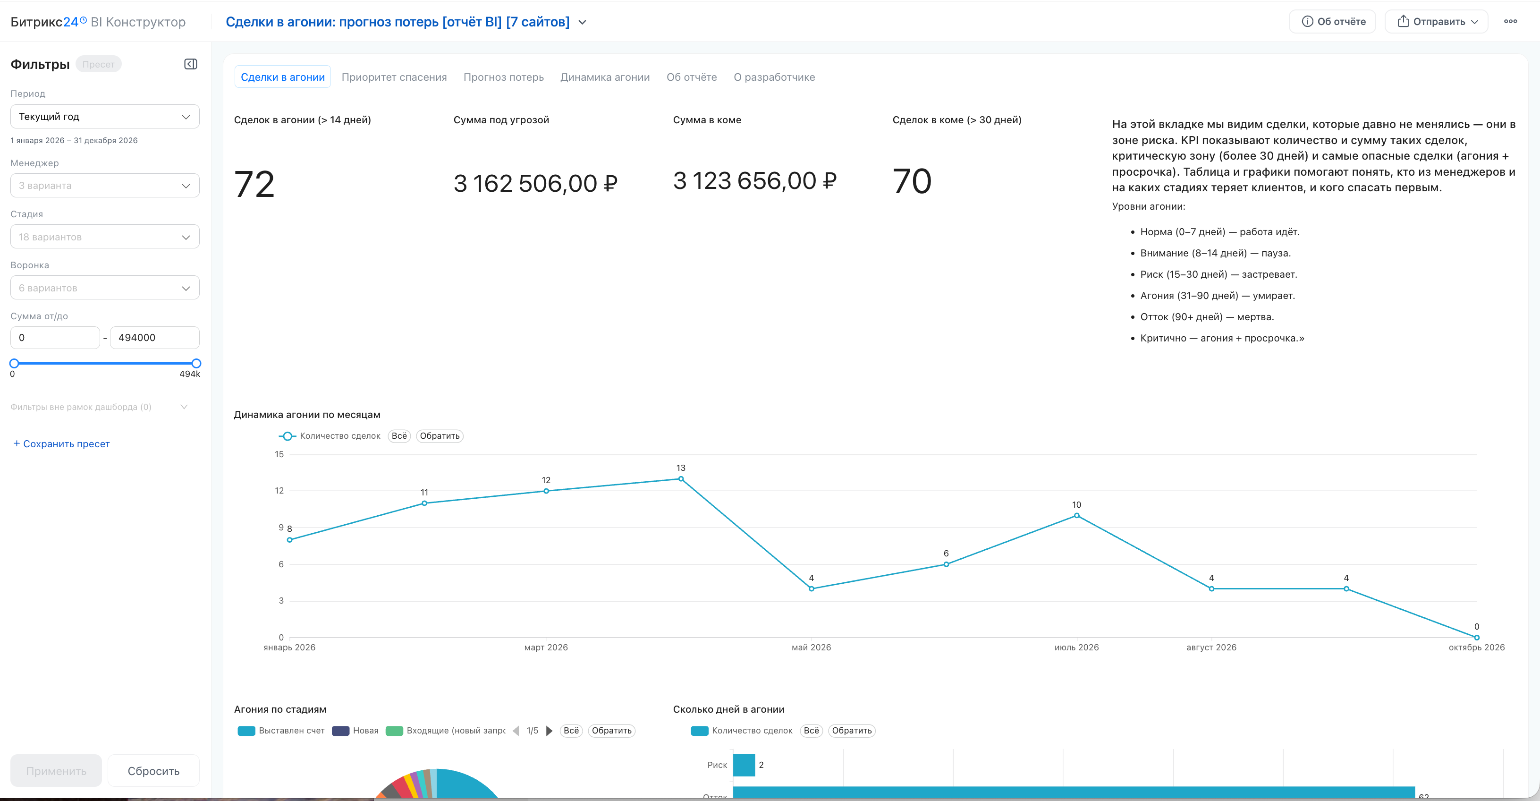Expand Фильтры вне рамок дашборда section
Viewport: 1540px width, 801px height.
99,407
